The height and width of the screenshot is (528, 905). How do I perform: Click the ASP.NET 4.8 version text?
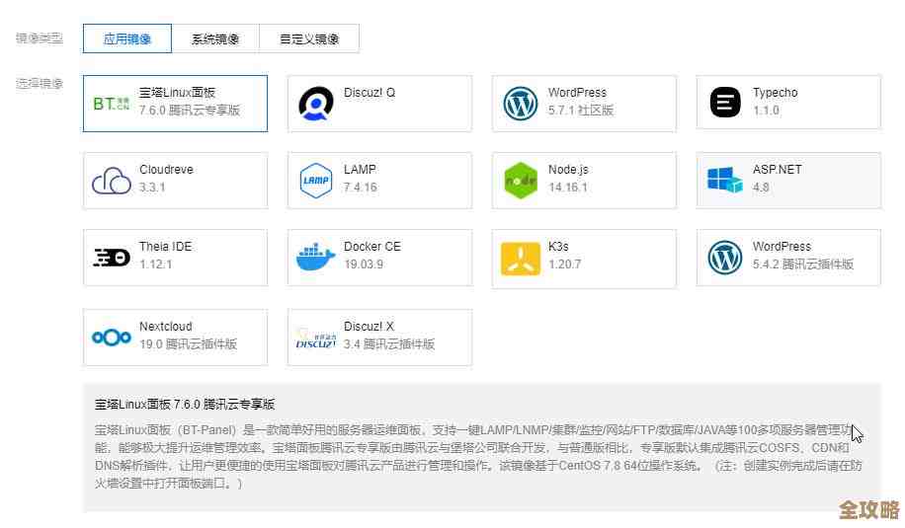[x=761, y=188]
